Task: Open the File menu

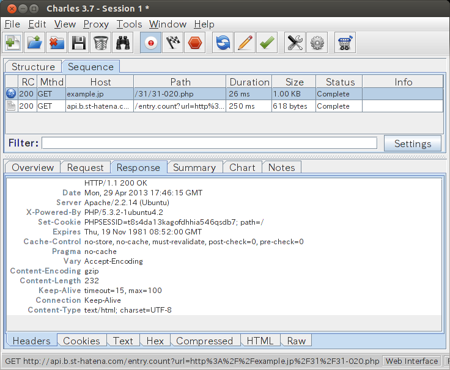Action: [12, 24]
